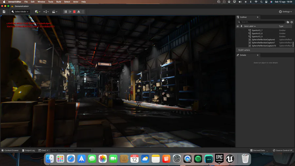Open the Output Log
This screenshot has height=166, width=295.
click(29, 150)
